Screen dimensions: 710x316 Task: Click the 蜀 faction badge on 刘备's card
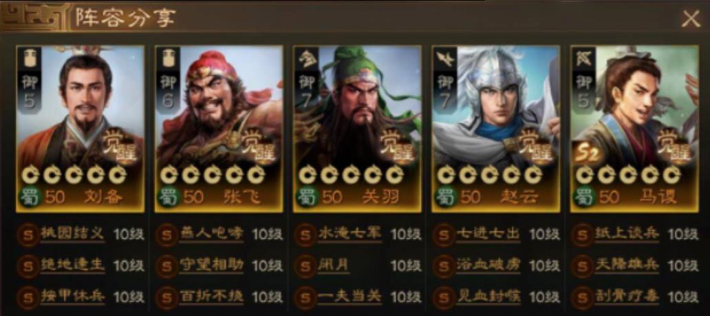click(28, 197)
